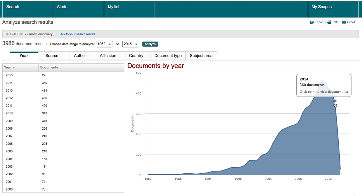Click the 400 documents count cell
Image resolution: width=362 pixels, height=196 pixels.
[x=44, y=106]
